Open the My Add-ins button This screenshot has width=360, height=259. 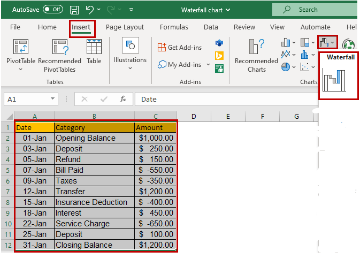[x=179, y=65]
